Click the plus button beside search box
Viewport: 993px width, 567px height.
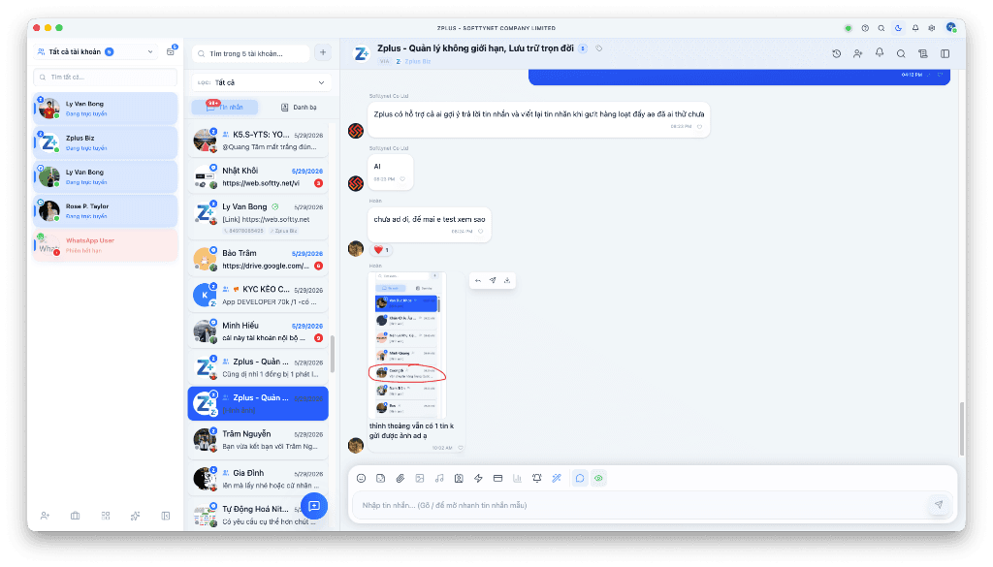(323, 52)
